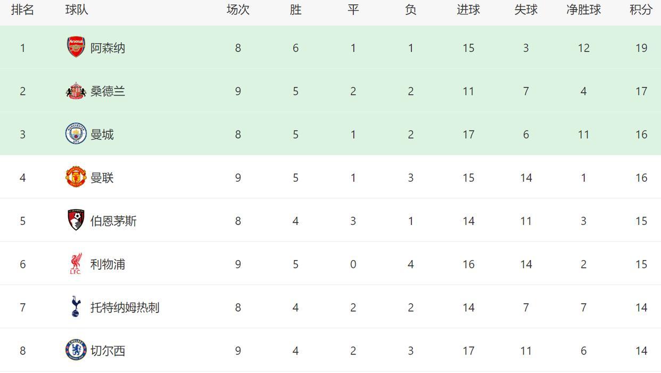Sort table by 净胜球 column header
This screenshot has height=373, width=661.
pyautogui.click(x=583, y=10)
